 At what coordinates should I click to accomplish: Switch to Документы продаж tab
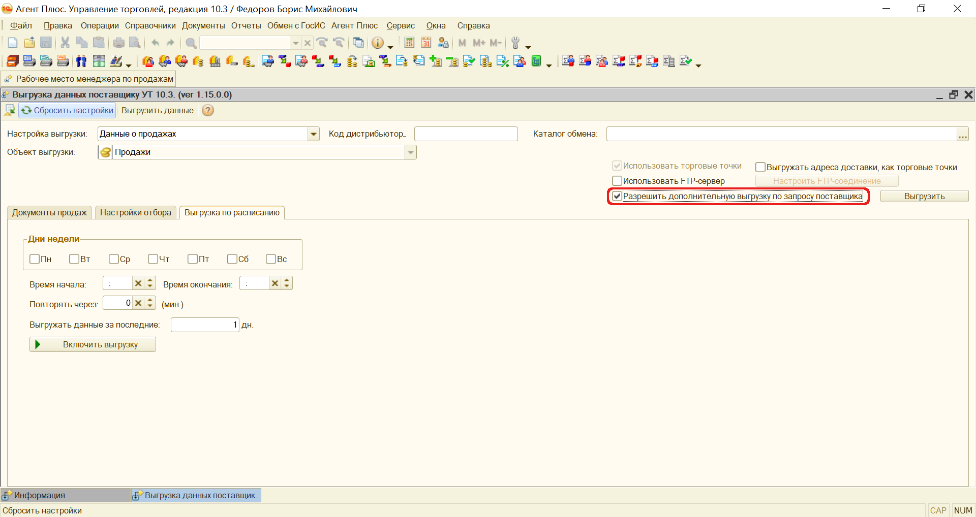tap(49, 212)
